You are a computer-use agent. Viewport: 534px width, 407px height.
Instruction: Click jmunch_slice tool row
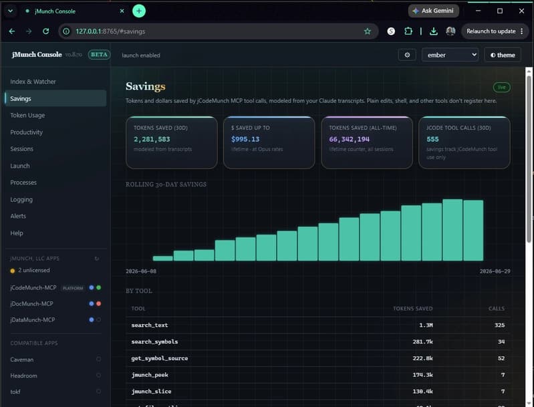coord(317,392)
